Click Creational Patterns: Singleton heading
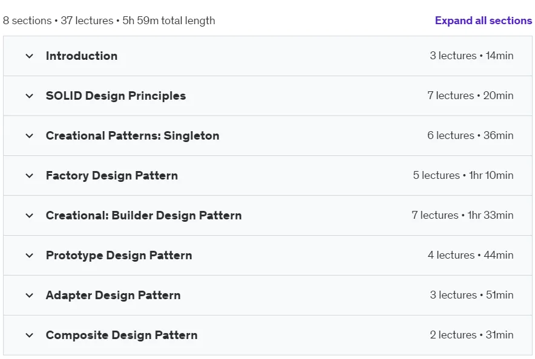This screenshot has height=359, width=535. point(133,135)
